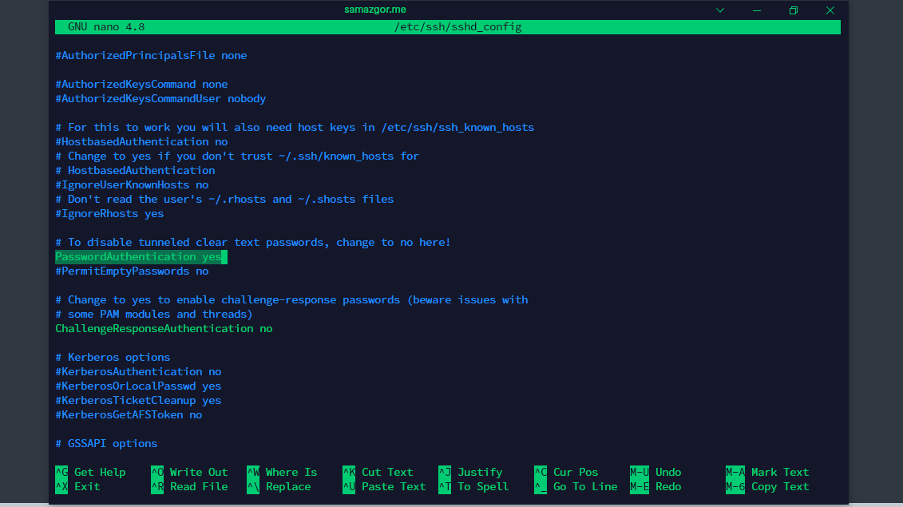Justify the paragraph using Justify
Viewport: 903px width, 507px height.
tap(481, 472)
